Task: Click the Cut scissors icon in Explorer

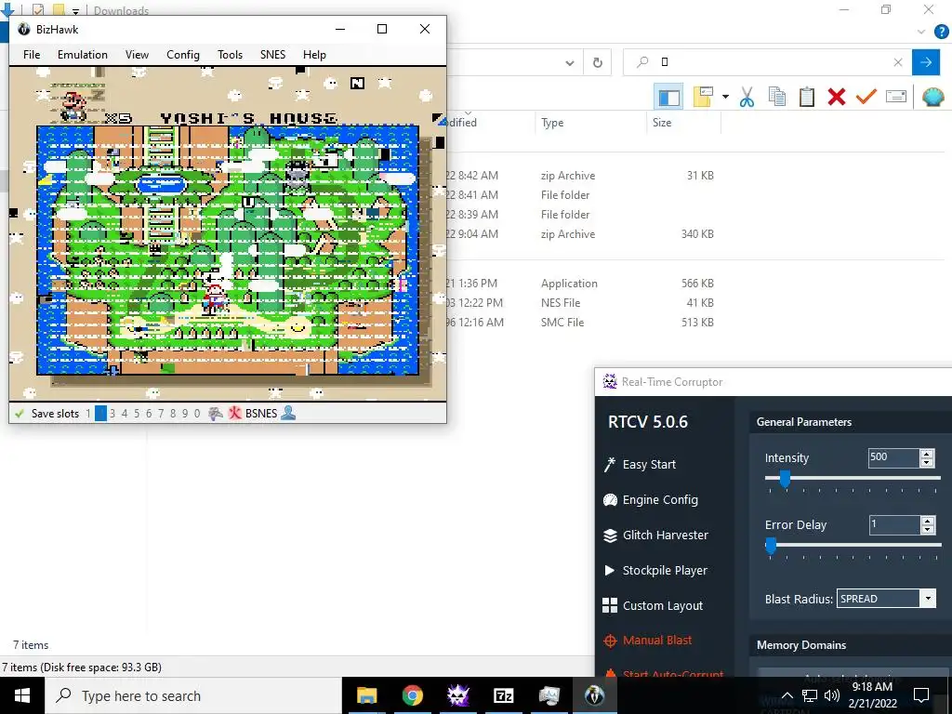Action: tap(747, 97)
